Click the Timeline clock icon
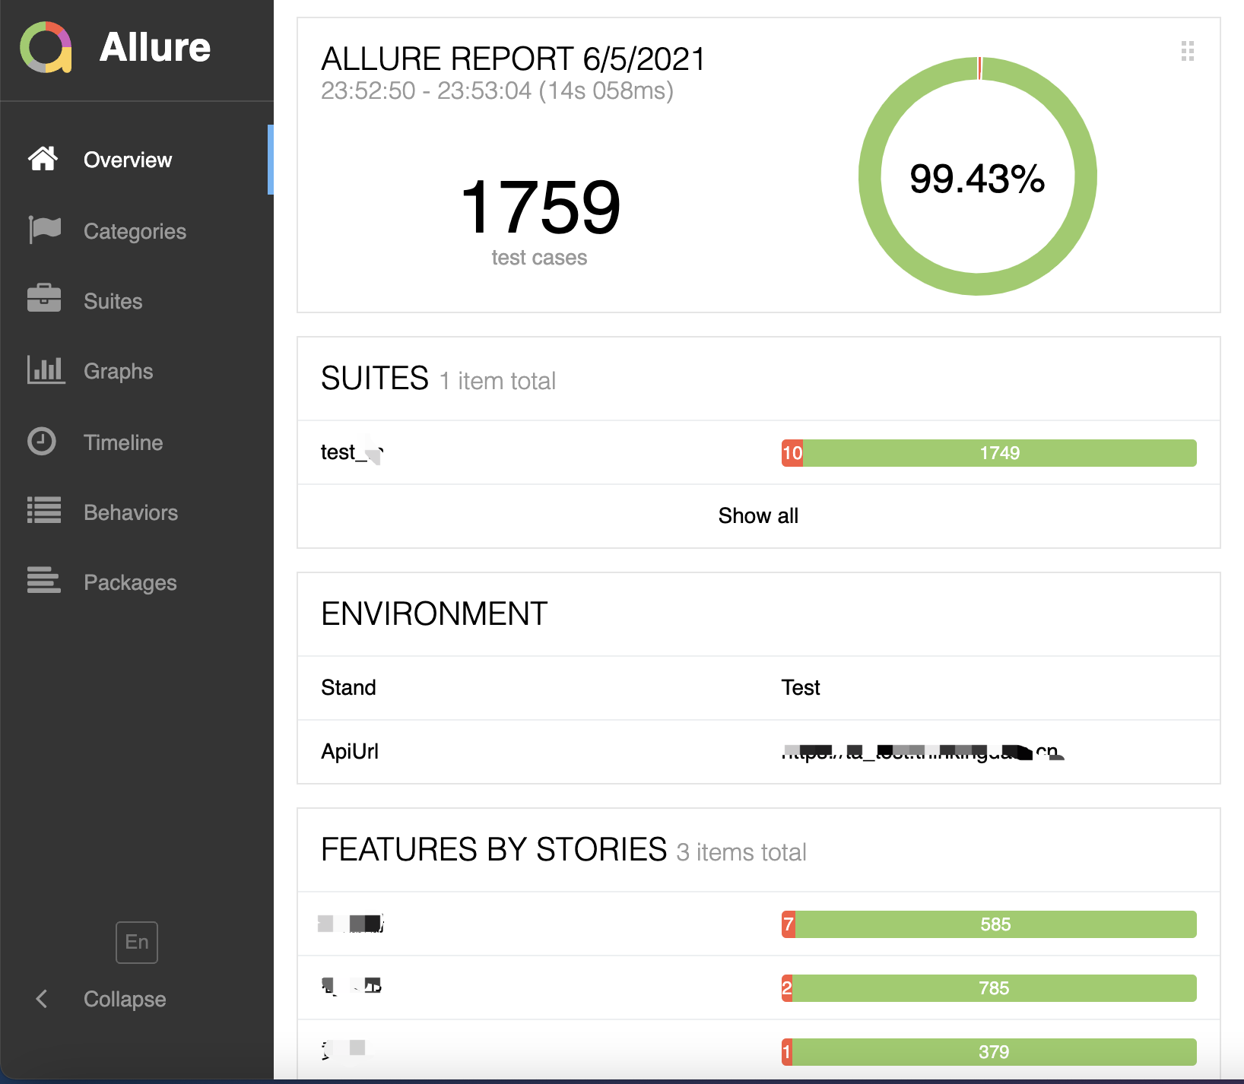1244x1084 pixels. click(43, 442)
